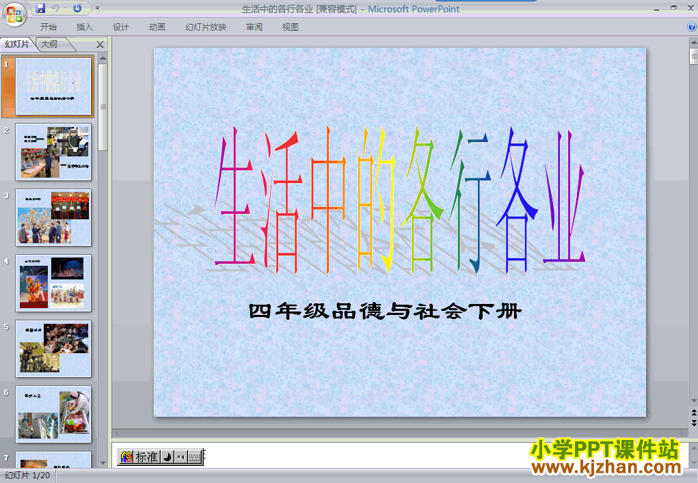Open the 开始 ribbon tab
This screenshot has width=698, height=483.
pos(49,27)
